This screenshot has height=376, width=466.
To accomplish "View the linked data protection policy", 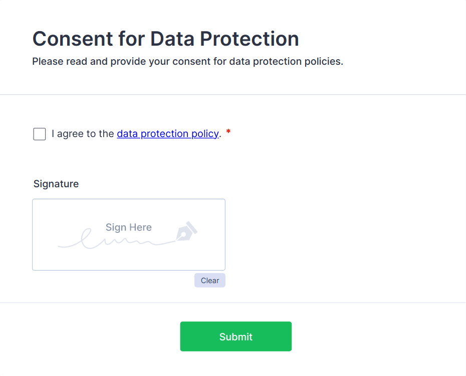I will pos(167,134).
